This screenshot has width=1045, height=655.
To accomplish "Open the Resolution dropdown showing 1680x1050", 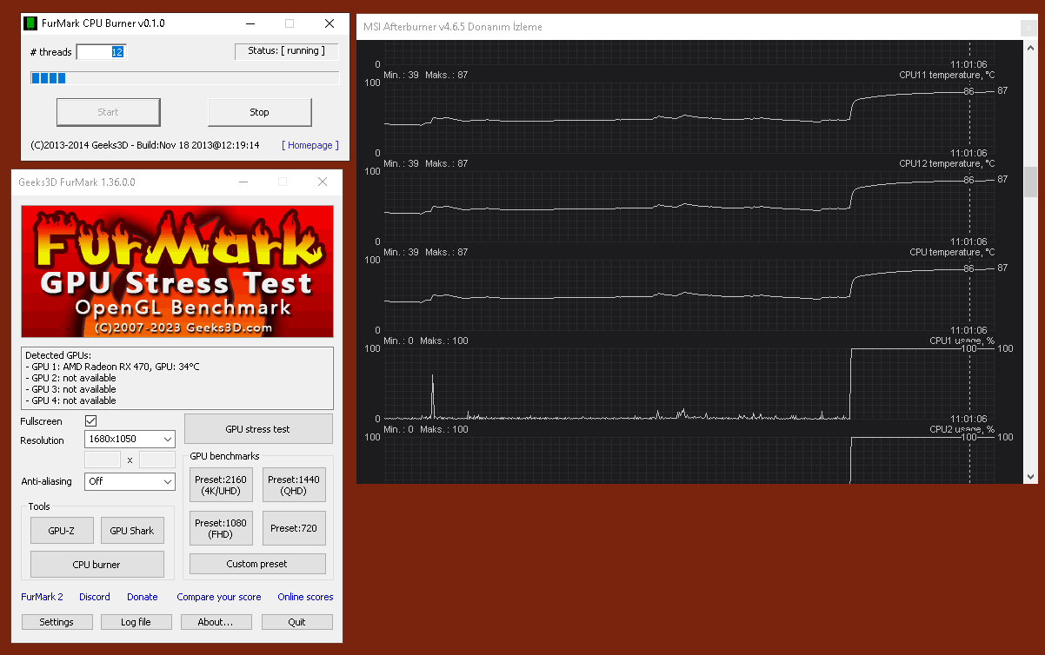I will (130, 440).
